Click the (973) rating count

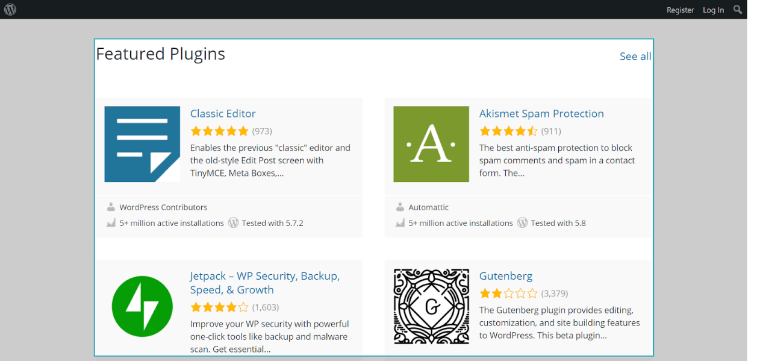[x=262, y=131]
